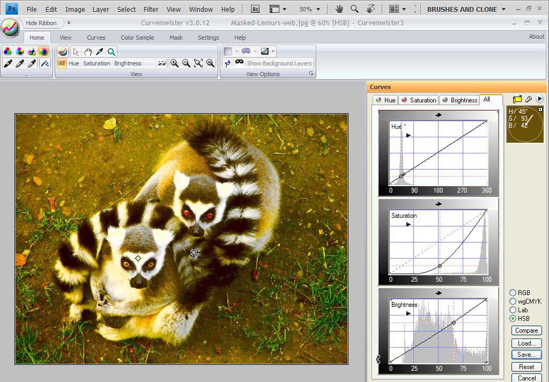Zoom in using the plus magnifier icon
The height and width of the screenshot is (382, 549).
pos(174,63)
